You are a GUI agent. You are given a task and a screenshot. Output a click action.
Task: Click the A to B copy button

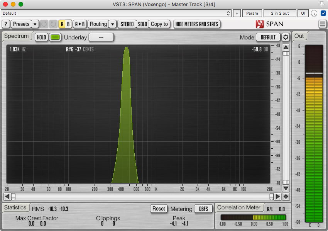coord(80,24)
